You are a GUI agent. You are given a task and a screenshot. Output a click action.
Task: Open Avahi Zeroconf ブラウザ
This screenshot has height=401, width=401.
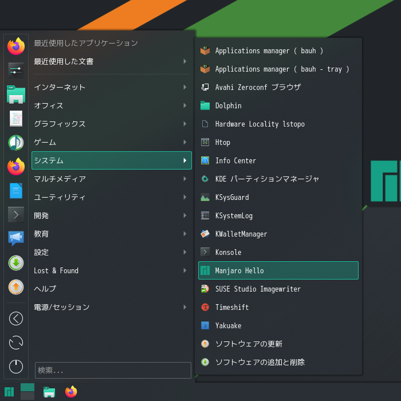[278, 87]
